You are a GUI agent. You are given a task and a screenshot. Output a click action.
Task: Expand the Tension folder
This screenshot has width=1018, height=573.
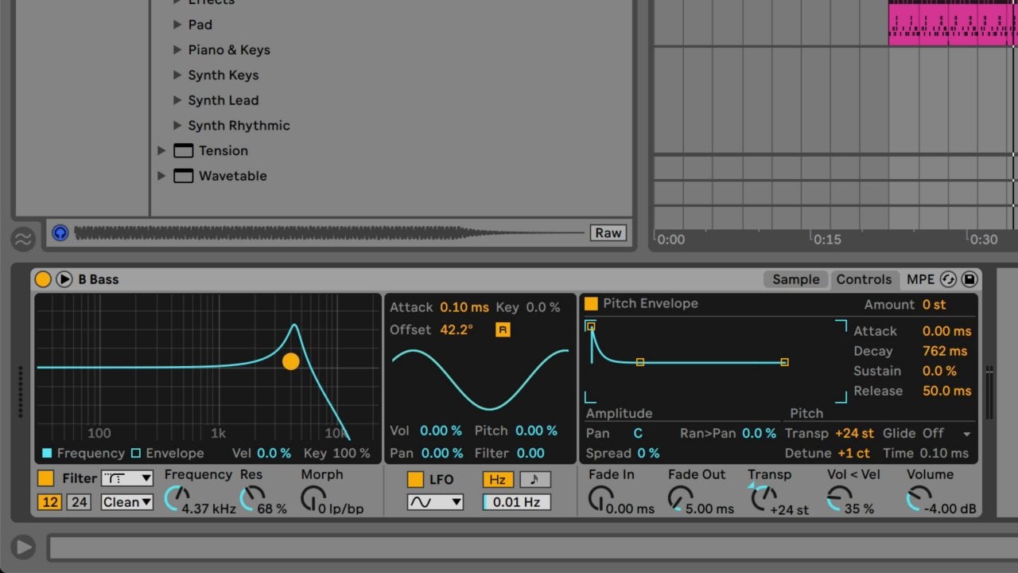coord(161,150)
